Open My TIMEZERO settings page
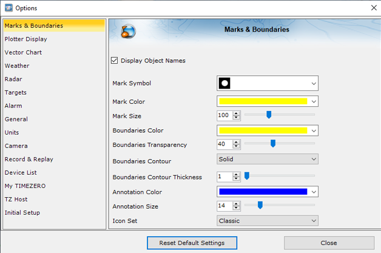This screenshot has height=253, width=381. [25, 186]
